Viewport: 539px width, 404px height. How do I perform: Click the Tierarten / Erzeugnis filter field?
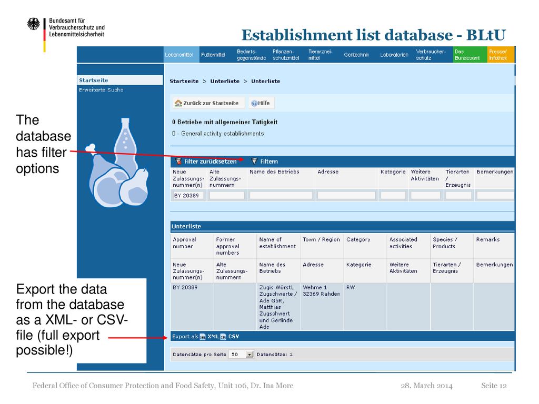tap(458, 196)
